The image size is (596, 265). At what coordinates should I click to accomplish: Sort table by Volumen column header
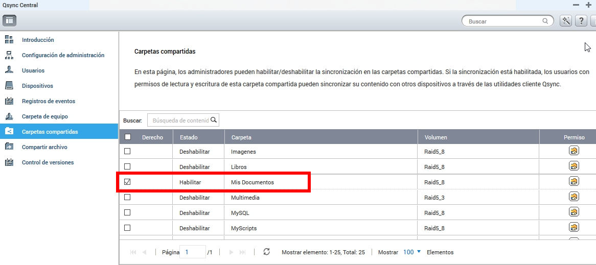click(435, 137)
